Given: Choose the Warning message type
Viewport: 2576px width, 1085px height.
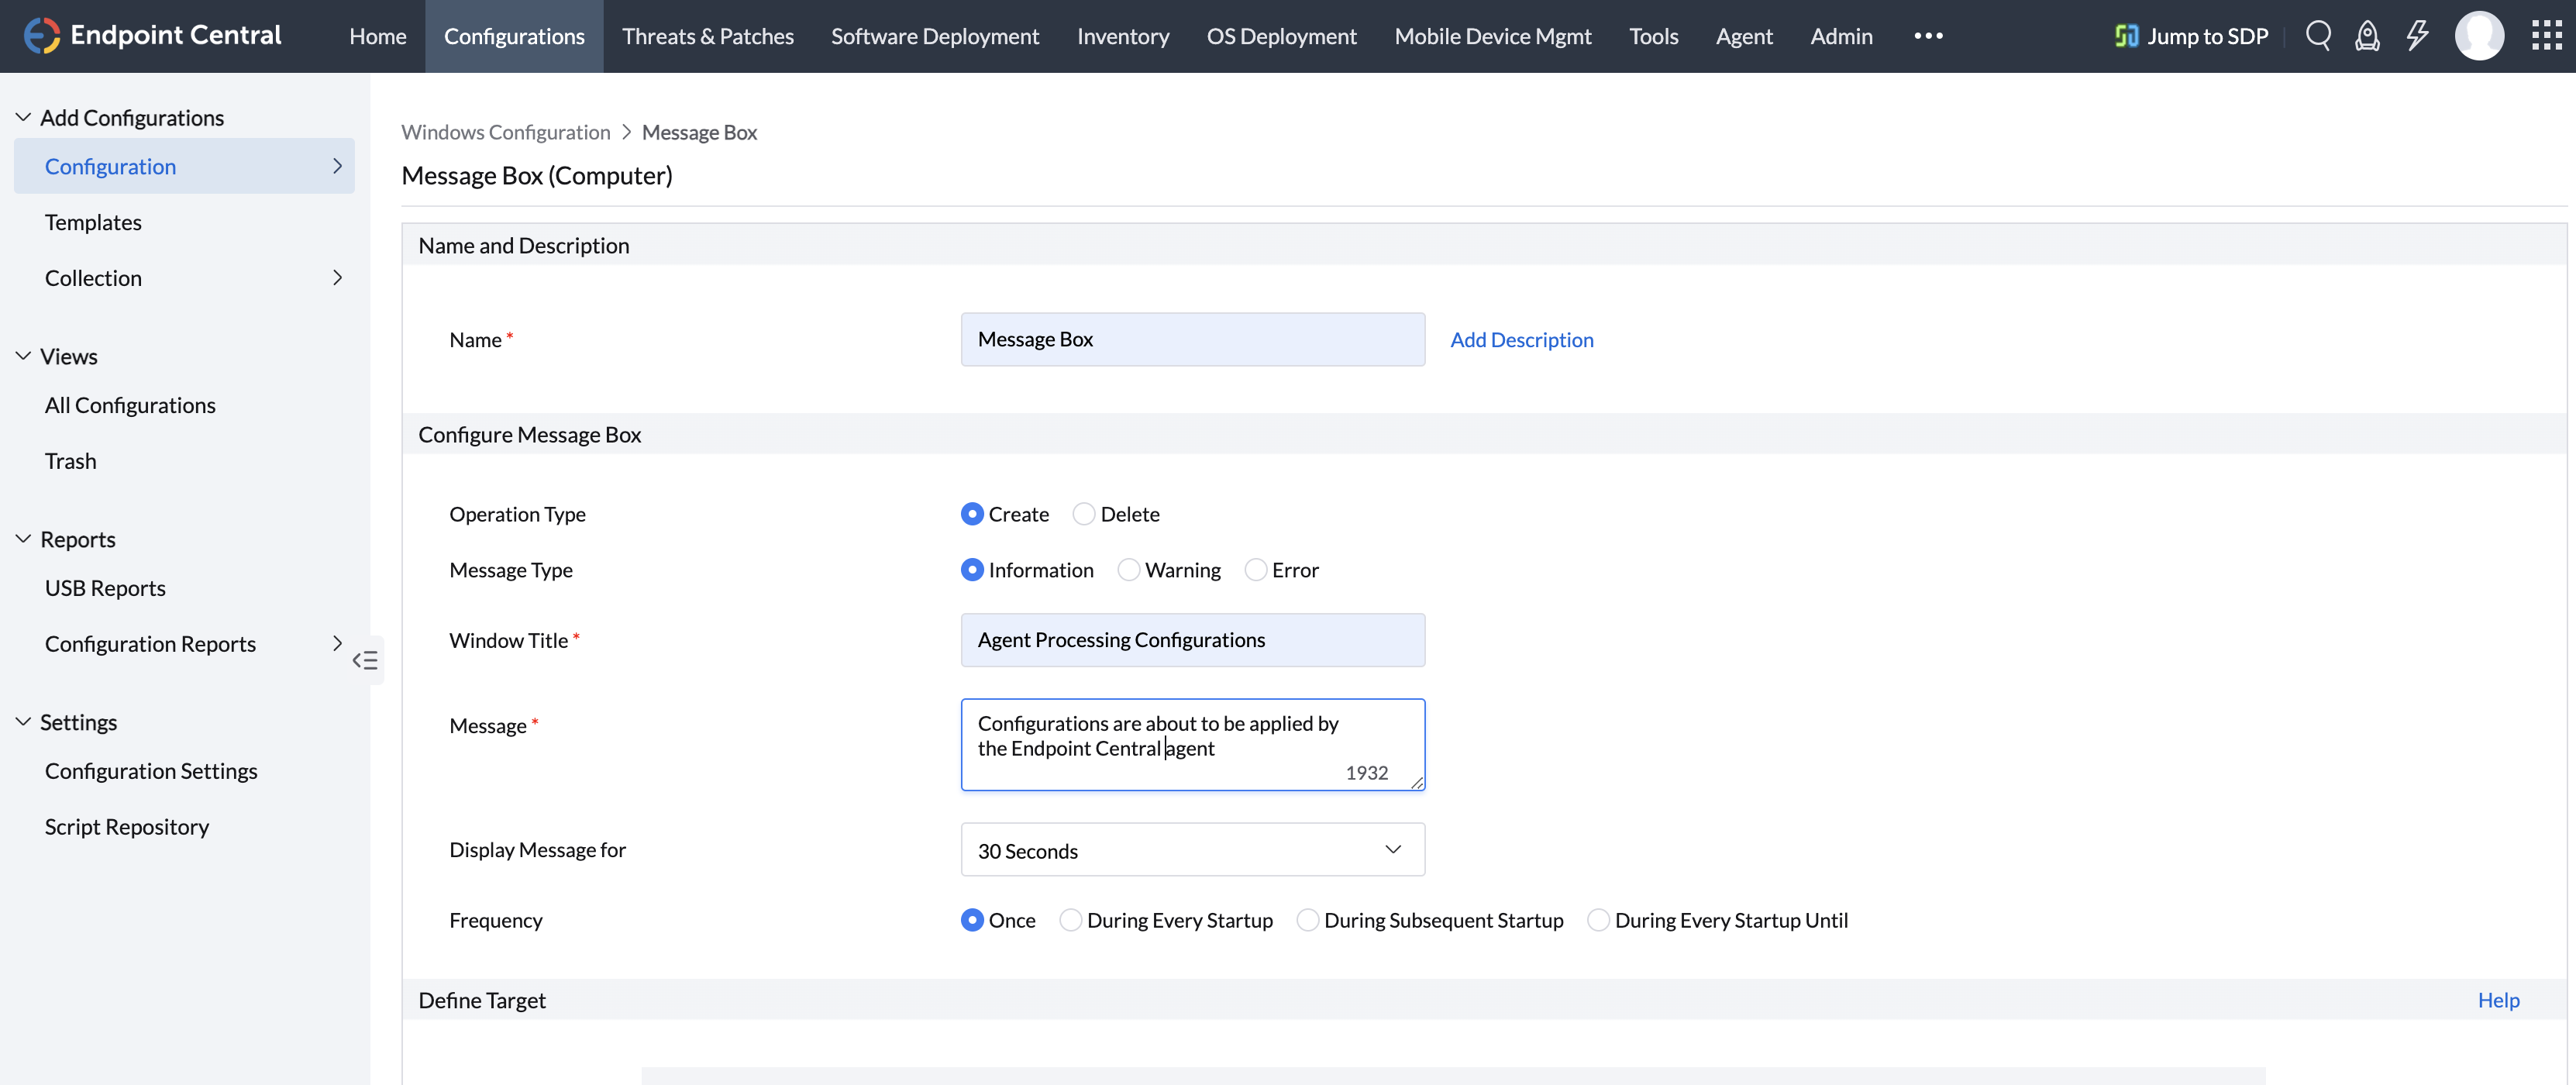Looking at the screenshot, I should 1128,570.
